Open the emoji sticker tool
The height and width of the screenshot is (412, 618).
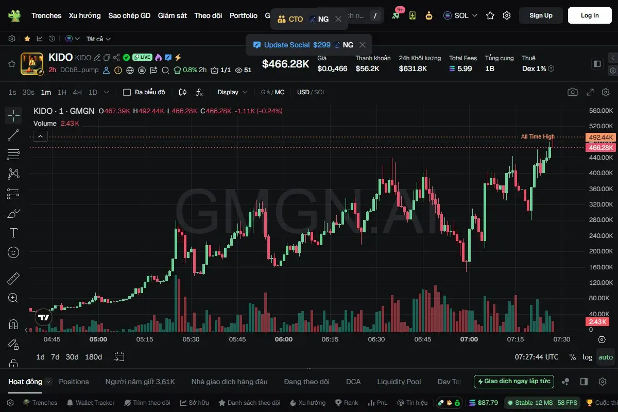[13, 252]
